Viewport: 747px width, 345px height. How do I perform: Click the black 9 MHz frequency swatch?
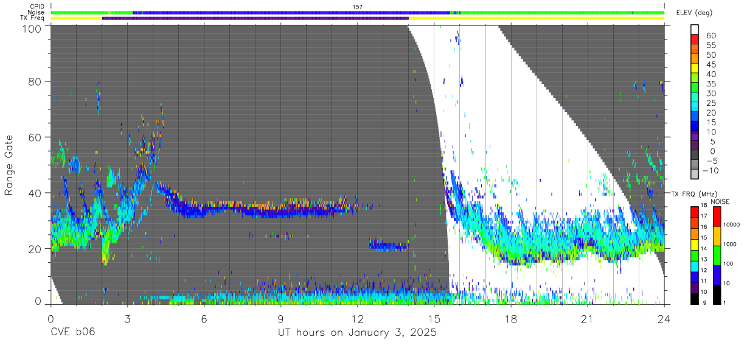point(695,298)
